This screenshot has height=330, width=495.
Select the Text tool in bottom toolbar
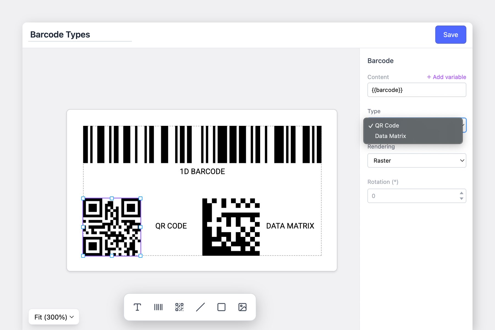click(137, 307)
